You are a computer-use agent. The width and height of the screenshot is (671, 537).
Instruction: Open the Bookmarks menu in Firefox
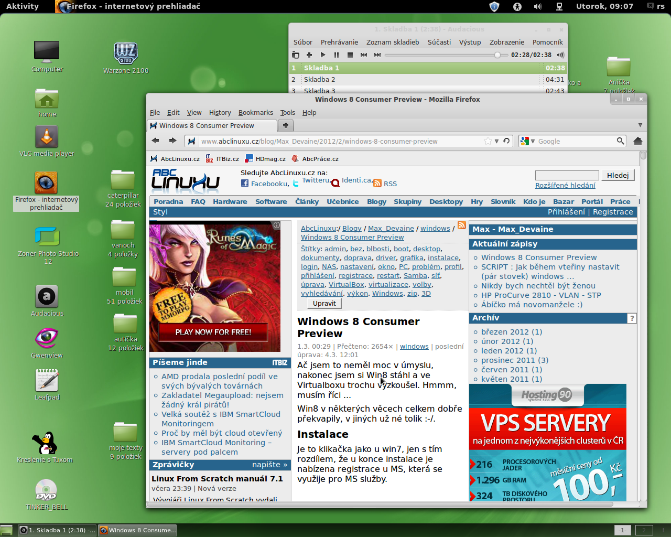256,113
